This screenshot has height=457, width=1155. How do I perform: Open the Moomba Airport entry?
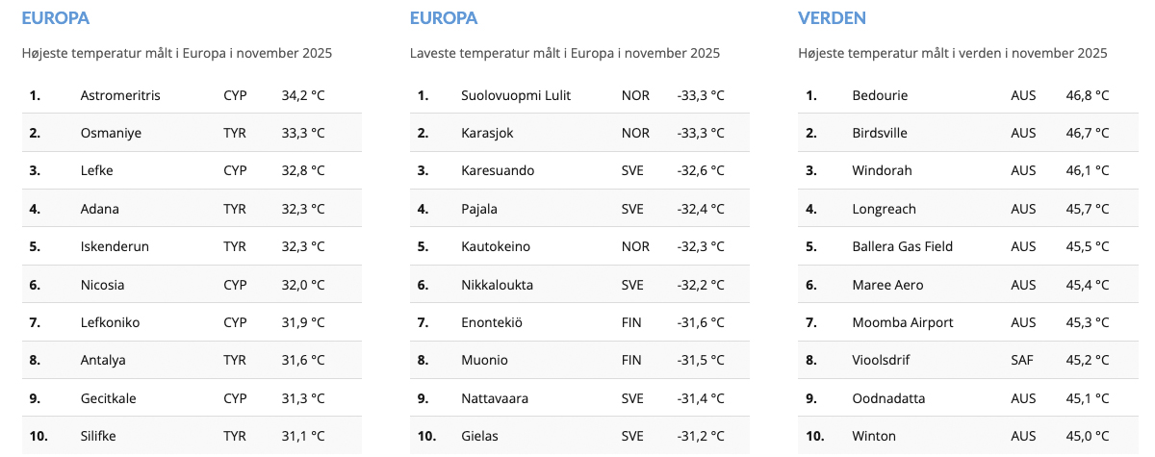click(902, 322)
